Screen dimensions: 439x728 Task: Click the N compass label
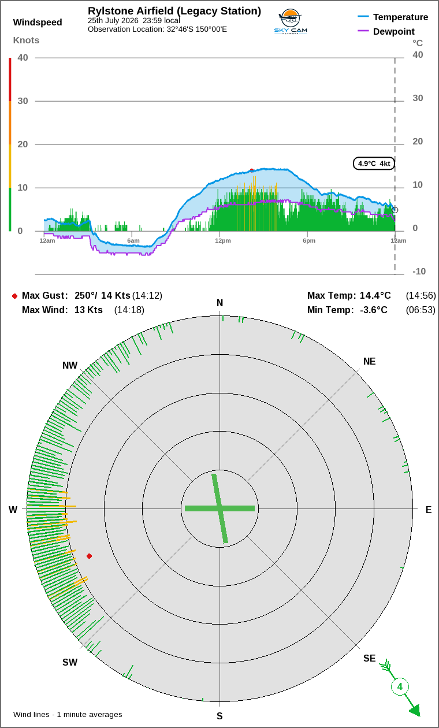(219, 303)
